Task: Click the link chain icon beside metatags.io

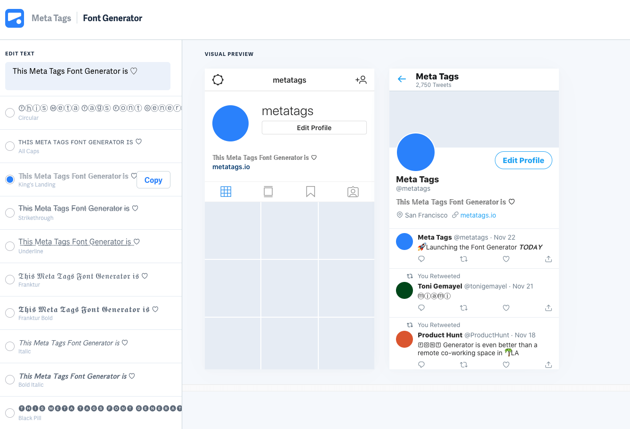Action: pyautogui.click(x=455, y=215)
